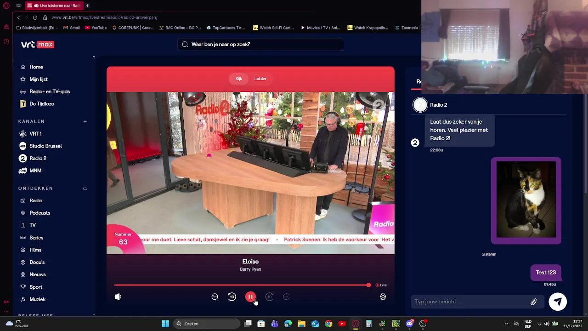The width and height of the screenshot is (588, 331).
Task: Open File Explorer from taskbar
Action: (301, 324)
